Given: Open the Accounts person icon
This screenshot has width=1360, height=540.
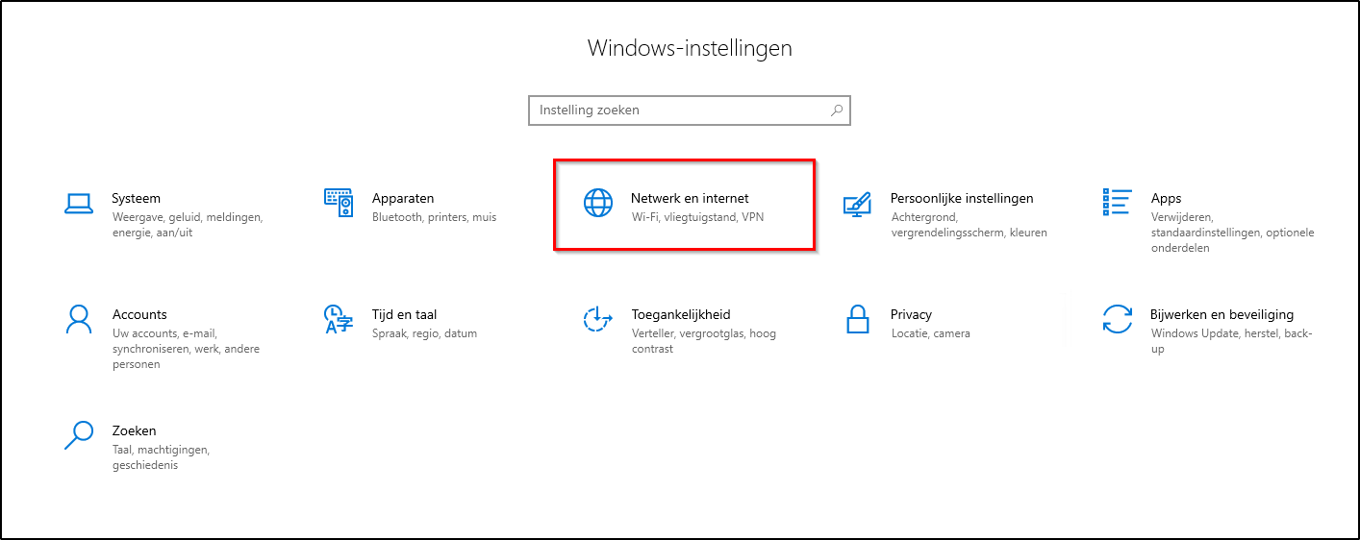Looking at the screenshot, I should 78,319.
